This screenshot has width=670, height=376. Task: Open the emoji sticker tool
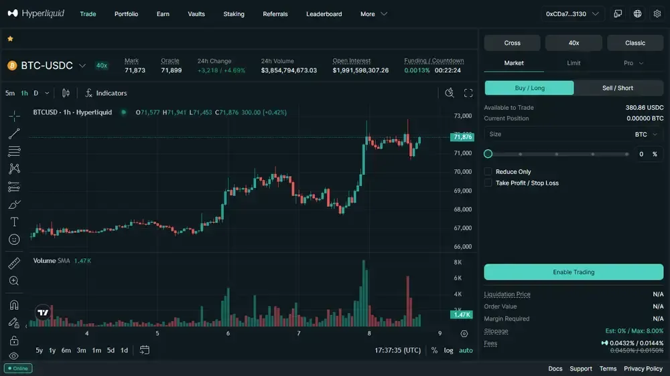(x=14, y=239)
